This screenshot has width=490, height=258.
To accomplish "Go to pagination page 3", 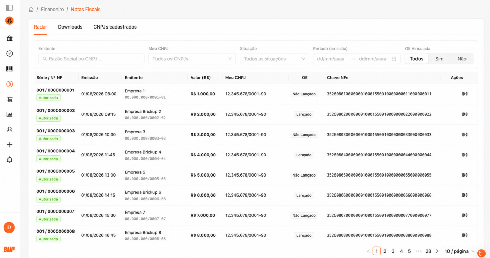I will 393,251.
